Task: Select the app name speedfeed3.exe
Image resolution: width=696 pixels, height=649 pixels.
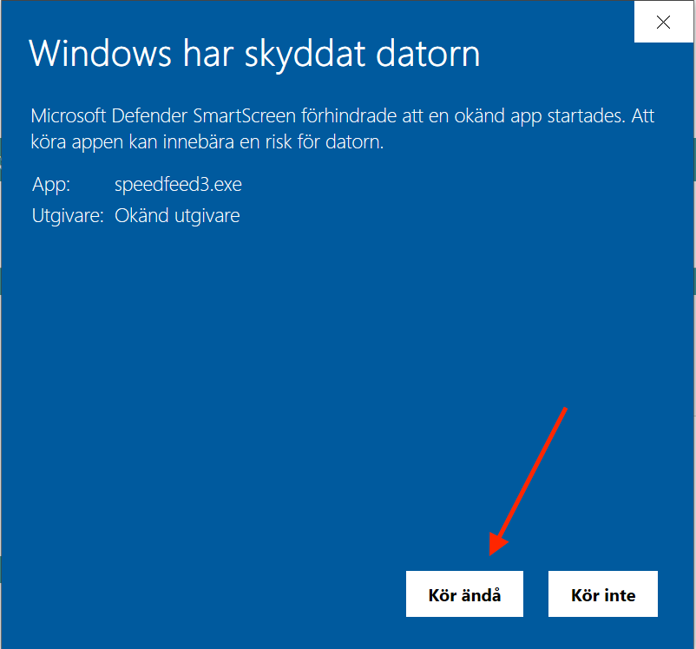Action: point(178,185)
